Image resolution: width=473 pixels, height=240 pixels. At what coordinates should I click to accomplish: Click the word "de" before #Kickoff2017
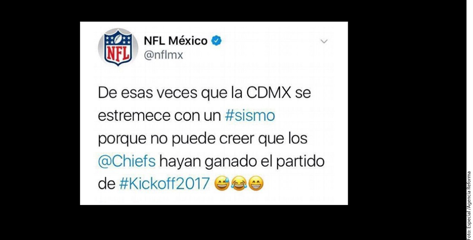tap(106, 183)
